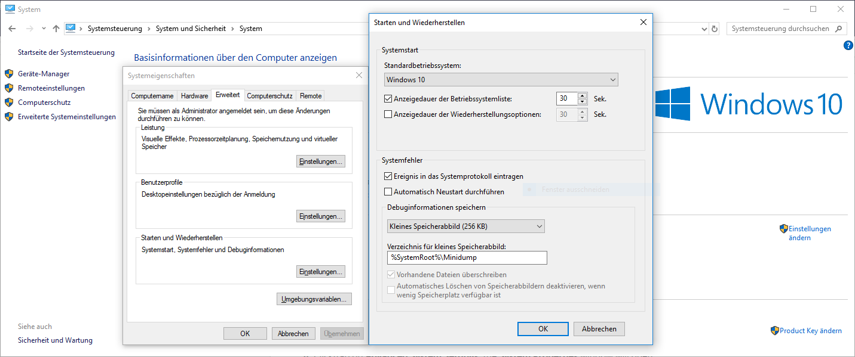Viewport: 855px width, 357px height.
Task: Expand the chevron after Systemsteuerung breadcrumb
Action: tap(149, 29)
